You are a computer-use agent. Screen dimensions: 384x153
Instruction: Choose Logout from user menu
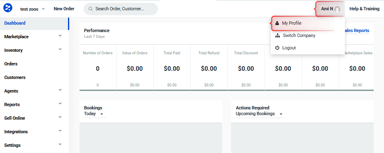click(308, 48)
